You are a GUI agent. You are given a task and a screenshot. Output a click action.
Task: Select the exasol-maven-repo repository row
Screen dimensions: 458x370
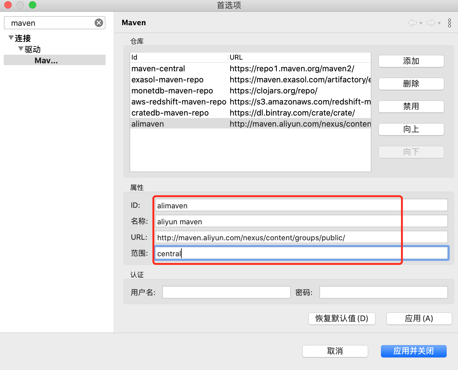[250, 80]
